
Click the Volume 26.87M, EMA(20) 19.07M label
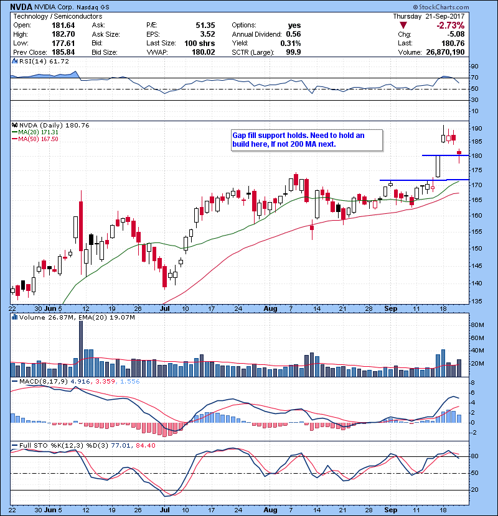click(x=77, y=317)
